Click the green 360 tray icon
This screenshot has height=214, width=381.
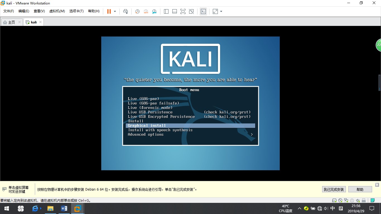point(306,208)
